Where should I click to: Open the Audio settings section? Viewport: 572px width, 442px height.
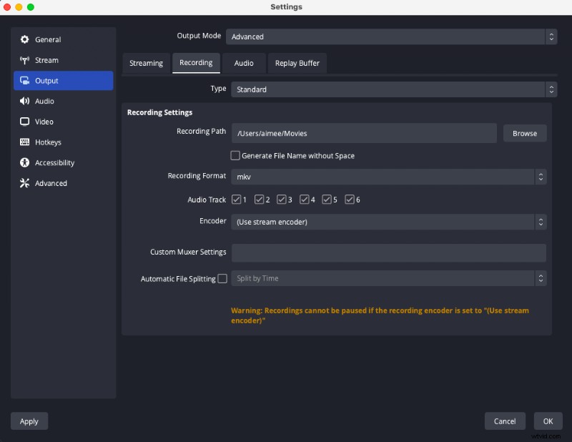(x=42, y=101)
